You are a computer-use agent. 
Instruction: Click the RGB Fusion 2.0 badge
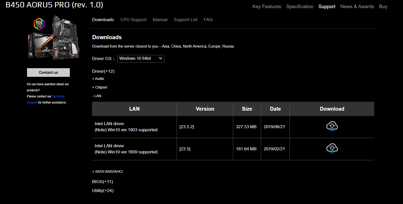point(39,24)
